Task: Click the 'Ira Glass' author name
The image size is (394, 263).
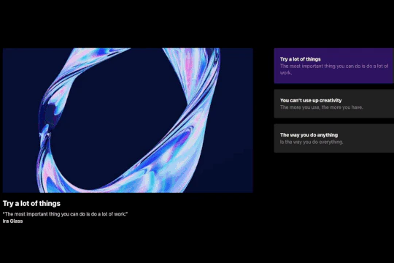Action: (x=13, y=221)
